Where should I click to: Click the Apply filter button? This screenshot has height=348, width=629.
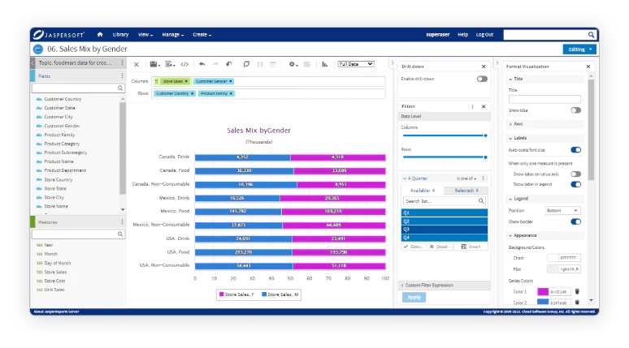[x=414, y=297]
